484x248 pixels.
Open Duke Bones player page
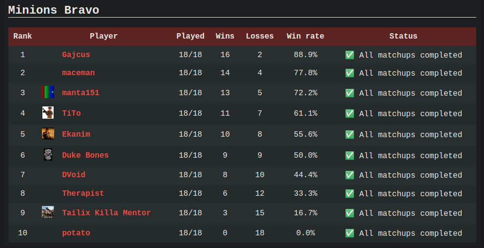point(85,155)
